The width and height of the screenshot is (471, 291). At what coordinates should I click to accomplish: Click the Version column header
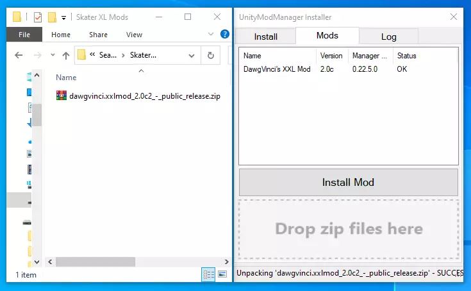(x=332, y=56)
